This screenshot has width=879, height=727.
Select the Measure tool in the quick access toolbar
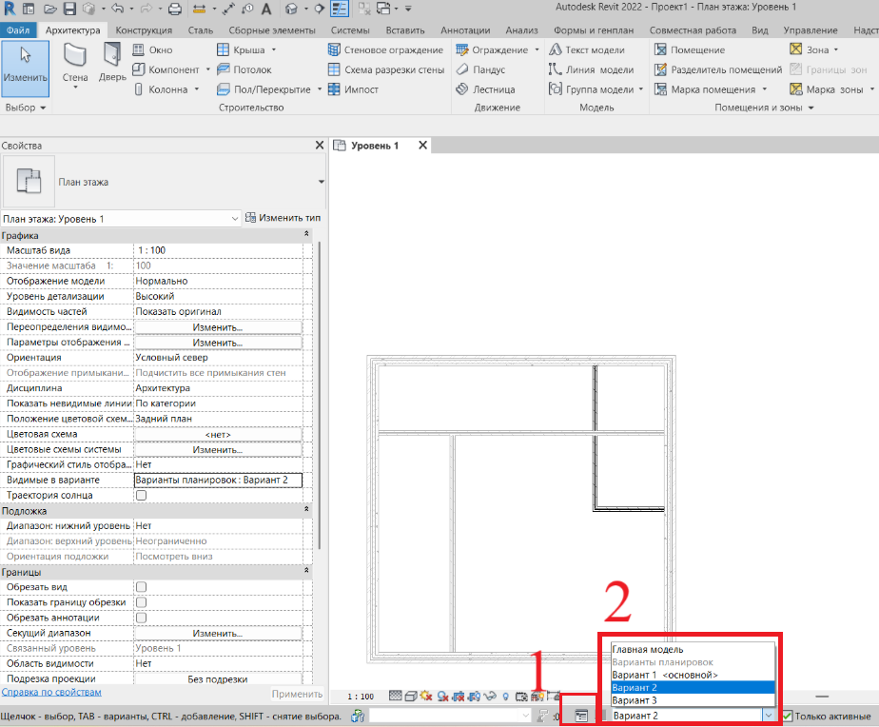coord(199,9)
